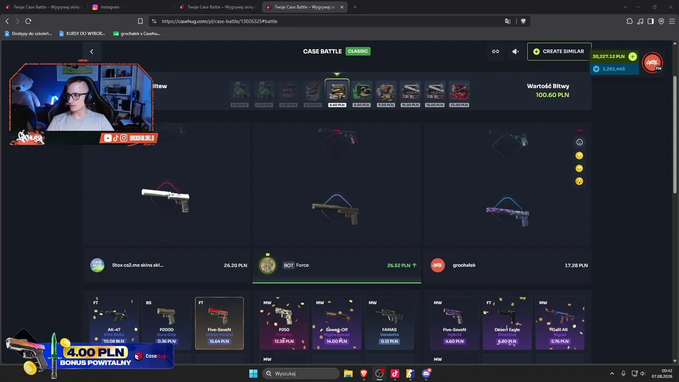The width and height of the screenshot is (679, 382).
Task: Click the CREATE SIMILAR button
Action: point(559,51)
